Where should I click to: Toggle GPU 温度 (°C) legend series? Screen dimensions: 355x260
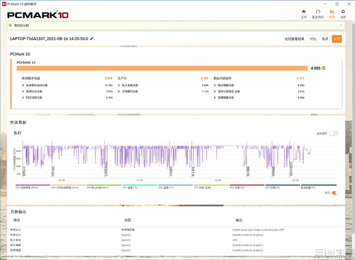[x=176, y=187]
